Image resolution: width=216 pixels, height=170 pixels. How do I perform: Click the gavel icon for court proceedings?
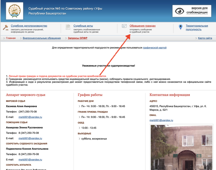[6, 27]
